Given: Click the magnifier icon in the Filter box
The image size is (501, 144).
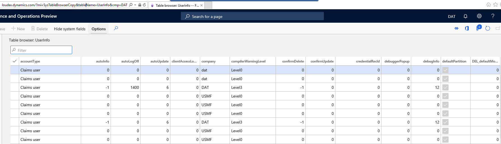Looking at the screenshot, I should [14, 50].
